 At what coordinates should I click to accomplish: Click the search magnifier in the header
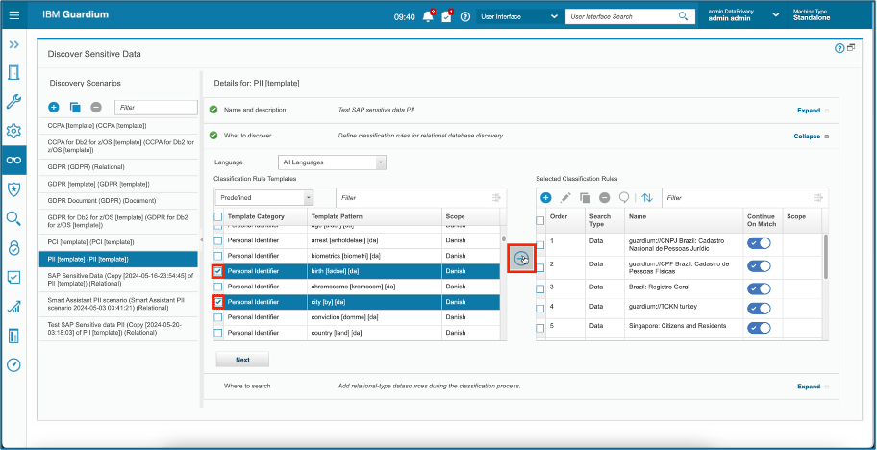(x=683, y=16)
